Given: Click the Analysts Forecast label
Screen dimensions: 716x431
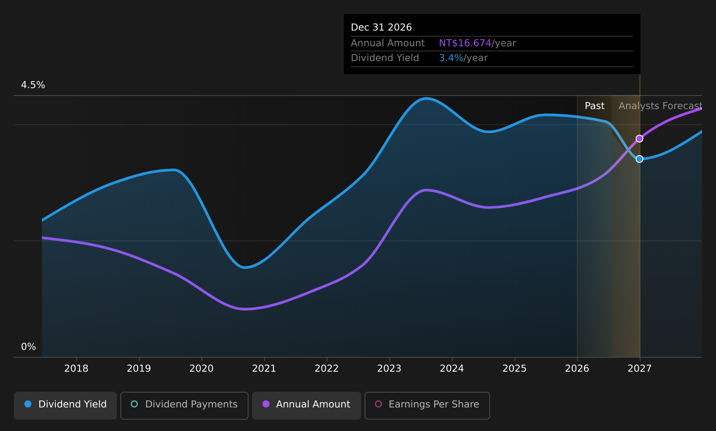Looking at the screenshot, I should 660,106.
